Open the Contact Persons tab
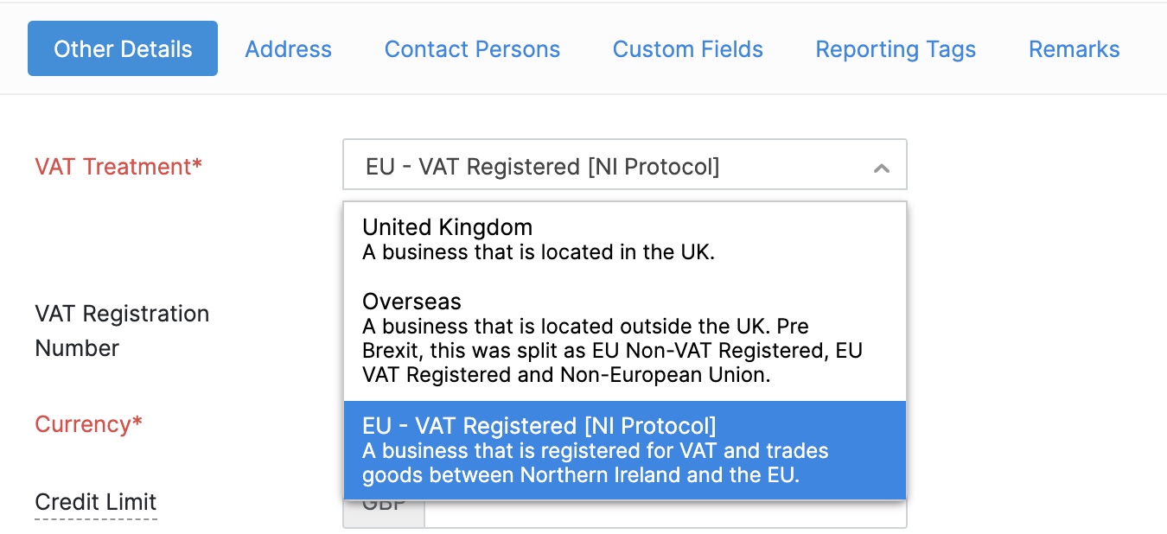The height and width of the screenshot is (534, 1167). pos(472,49)
